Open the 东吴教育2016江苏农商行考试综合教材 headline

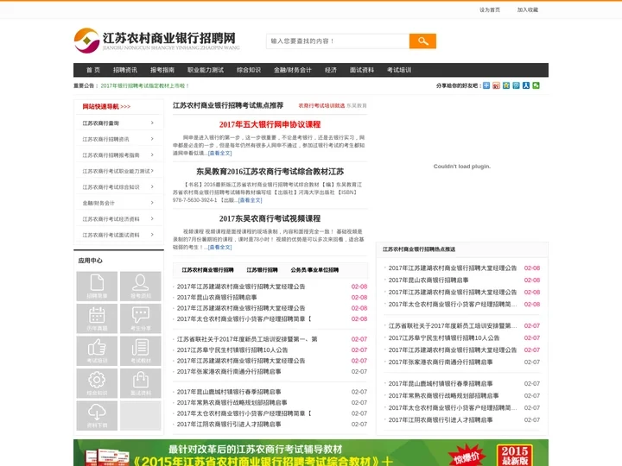click(270, 172)
